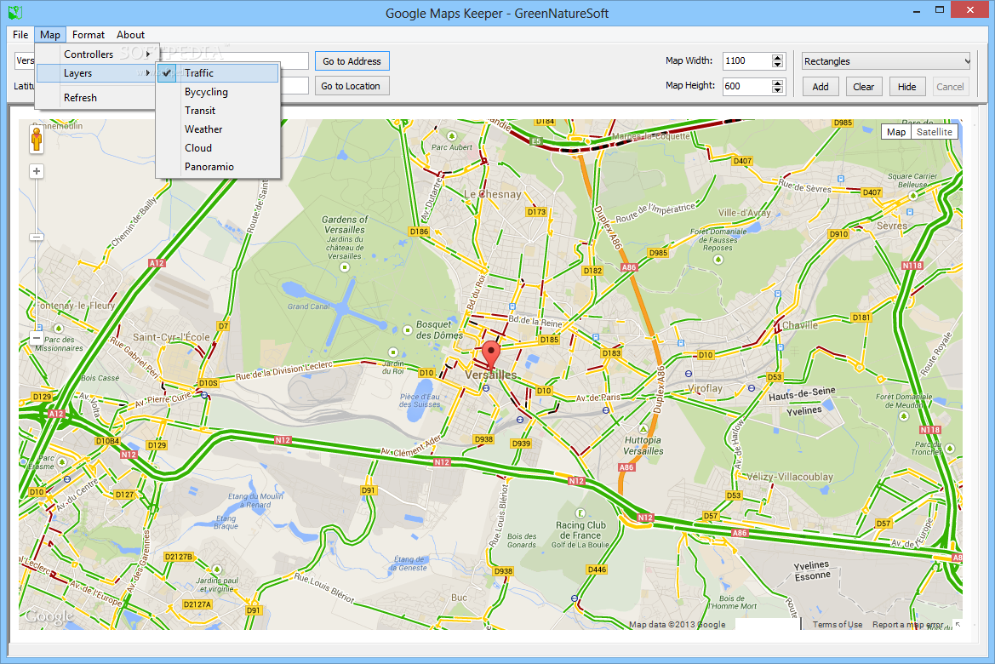Click the Racing Club de France golf icon

[580, 513]
